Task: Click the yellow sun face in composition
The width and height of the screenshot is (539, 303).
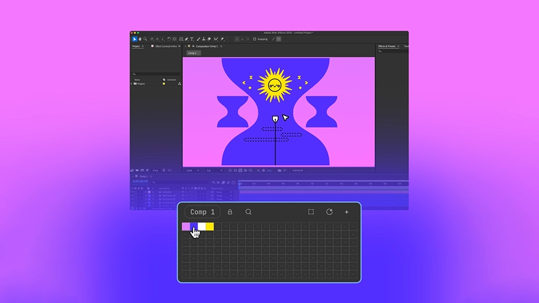Action: 275,85
